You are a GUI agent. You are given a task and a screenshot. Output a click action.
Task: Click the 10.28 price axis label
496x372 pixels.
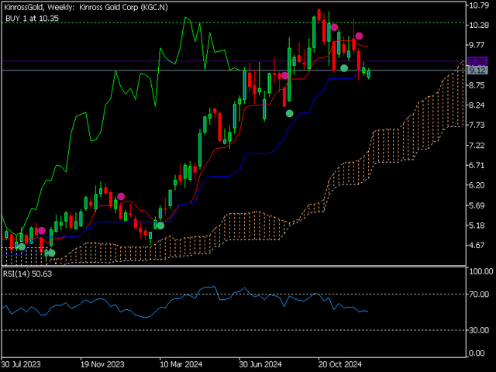tap(480, 25)
